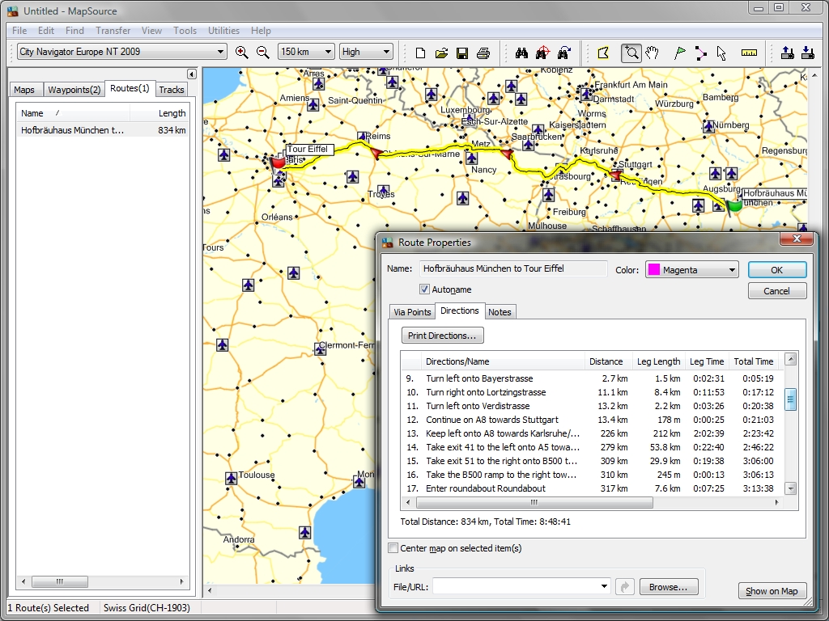This screenshot has height=621, width=829.
Task: Click the red via-point marker near Reims
Action: 376,153
